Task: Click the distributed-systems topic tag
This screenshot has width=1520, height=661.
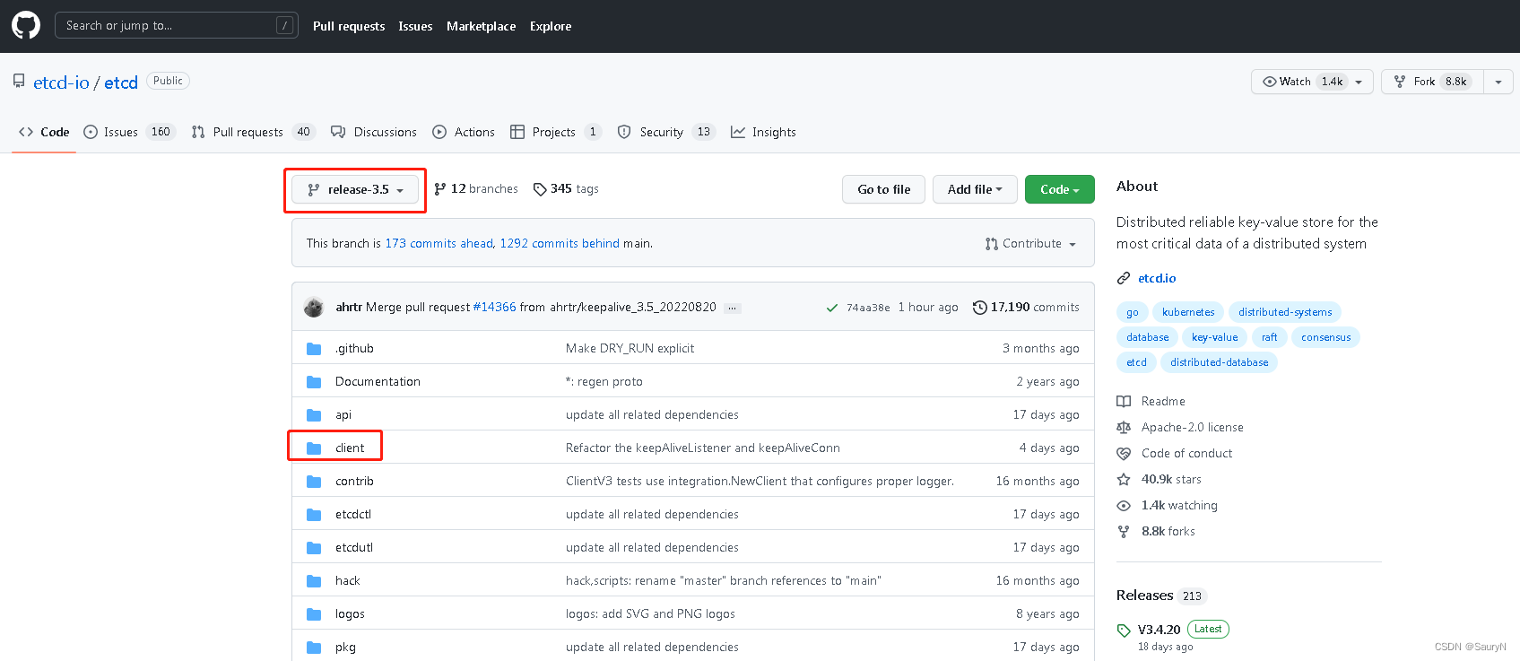Action: click(x=1285, y=312)
